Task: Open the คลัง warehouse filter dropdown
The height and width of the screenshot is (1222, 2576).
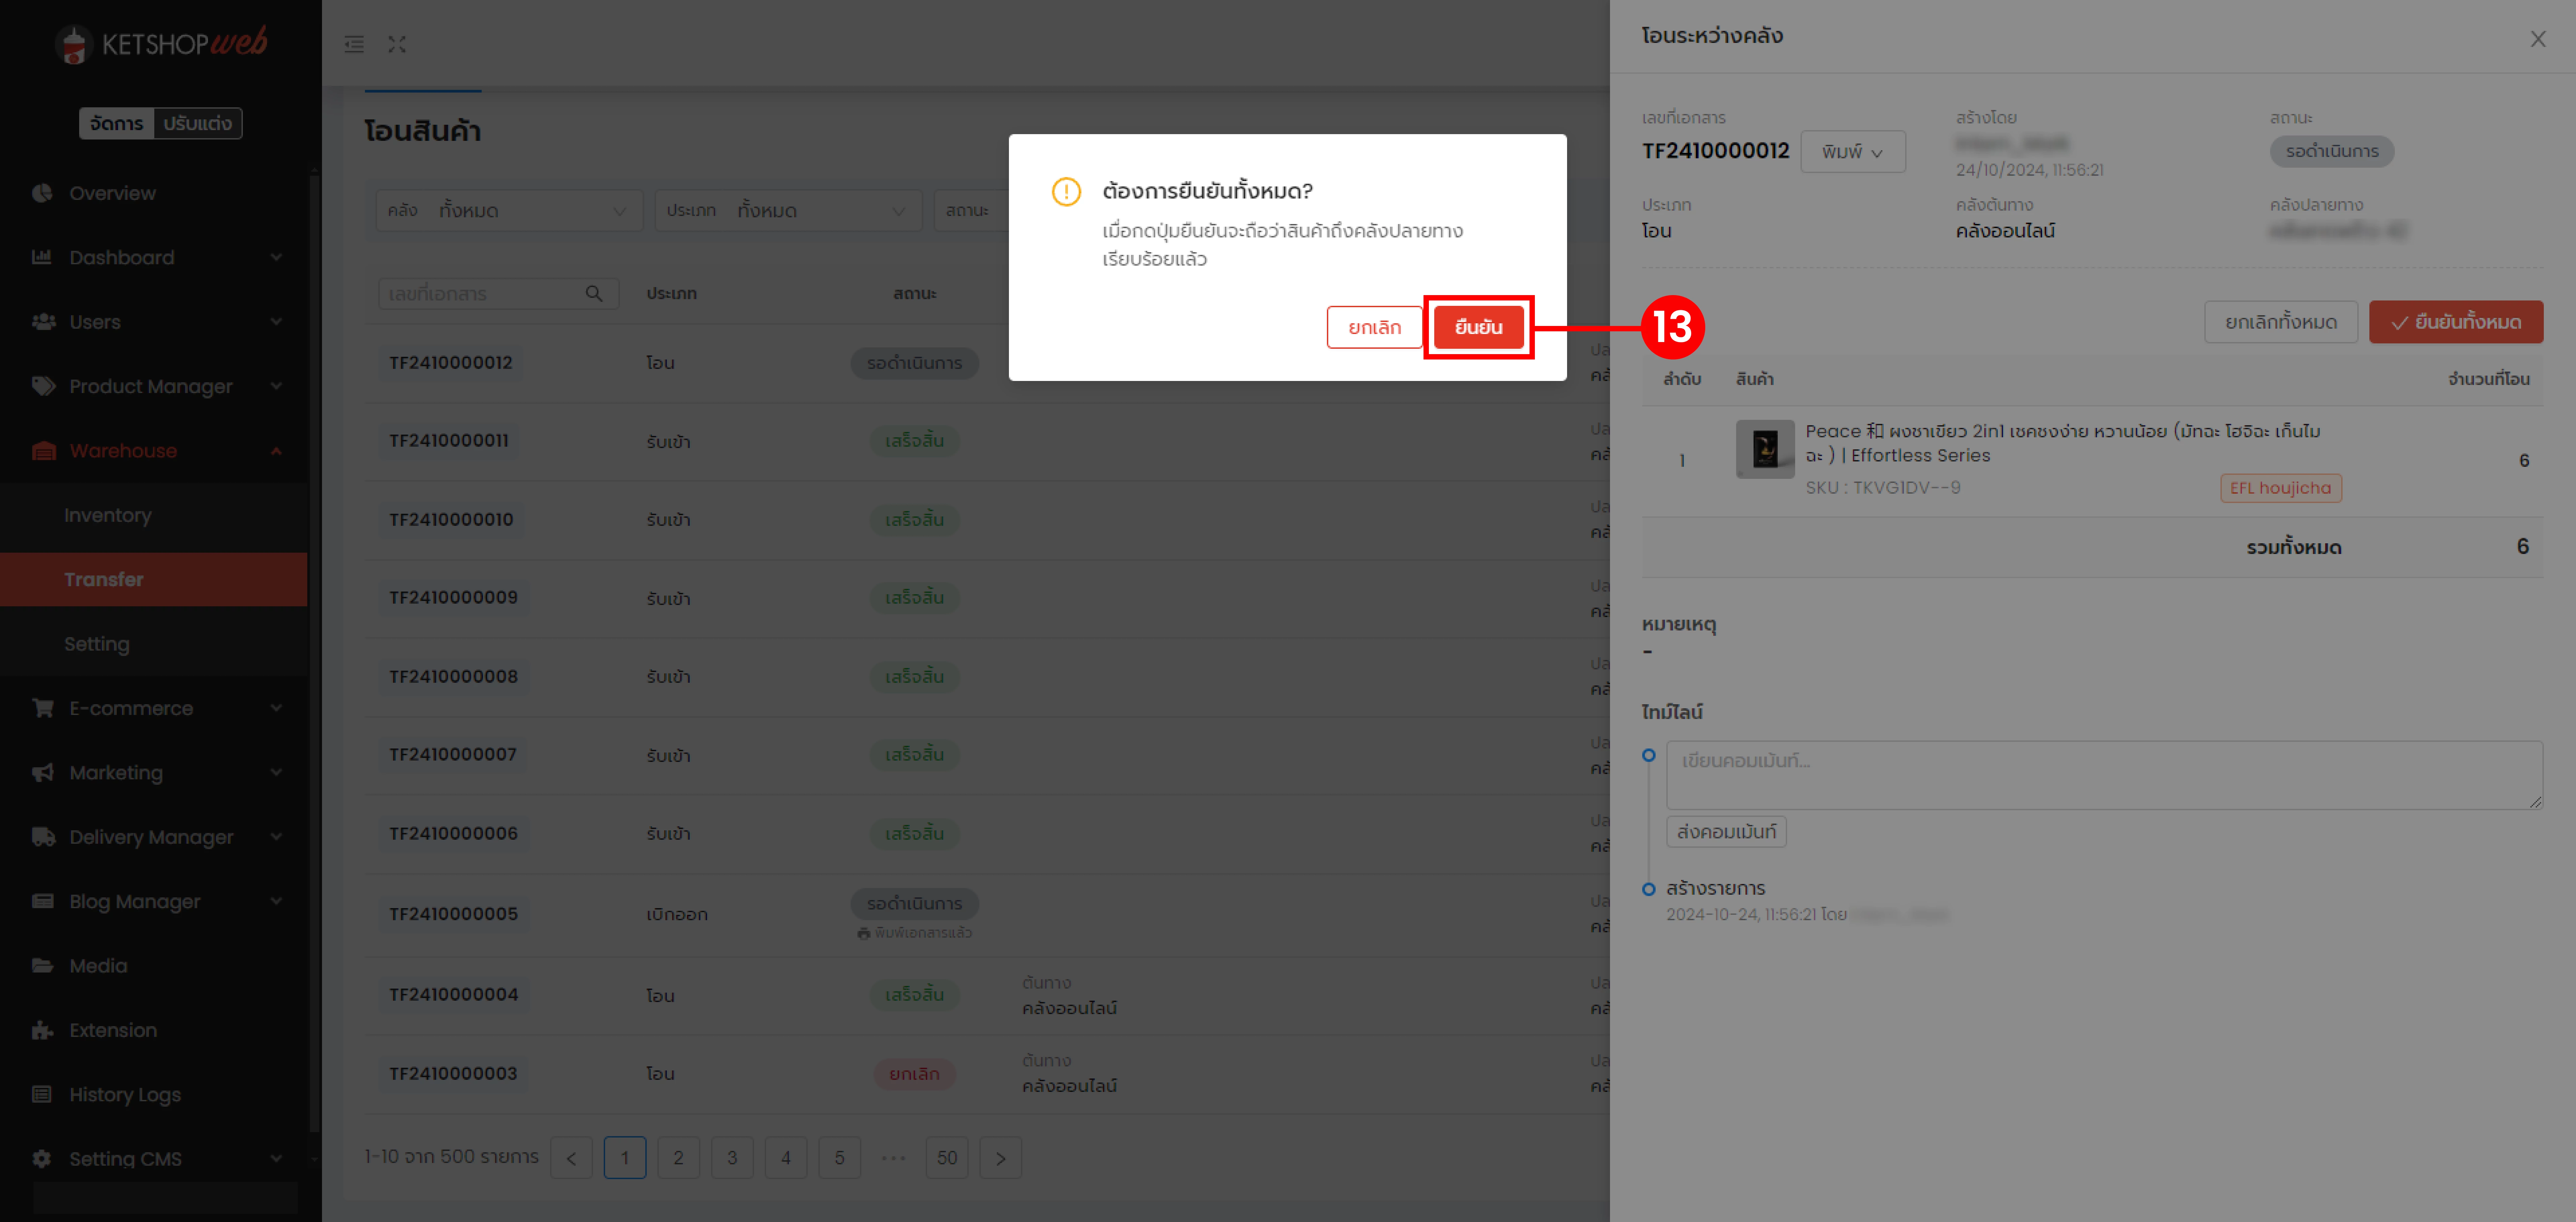Action: [509, 211]
